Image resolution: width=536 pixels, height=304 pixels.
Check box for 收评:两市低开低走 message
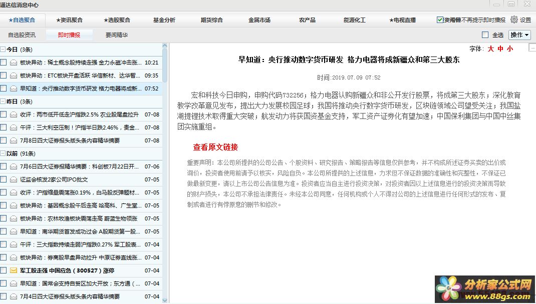point(4,114)
